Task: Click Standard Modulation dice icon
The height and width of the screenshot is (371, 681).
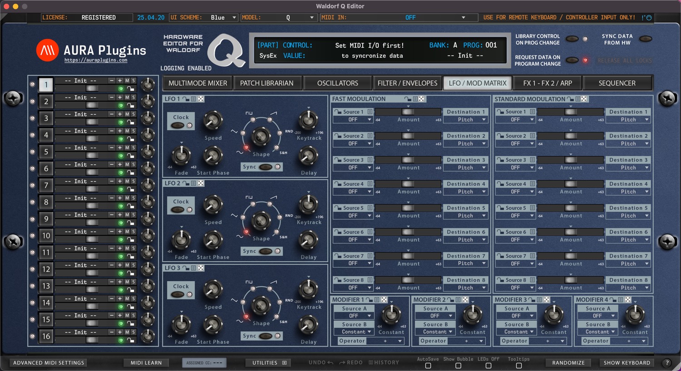Action: pyautogui.click(x=584, y=99)
